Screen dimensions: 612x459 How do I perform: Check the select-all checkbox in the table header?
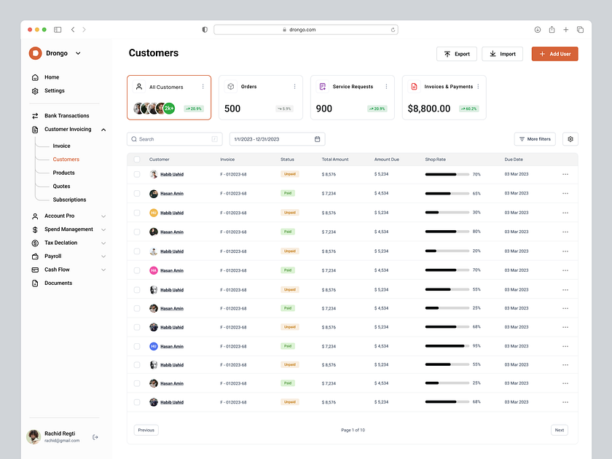click(136, 159)
